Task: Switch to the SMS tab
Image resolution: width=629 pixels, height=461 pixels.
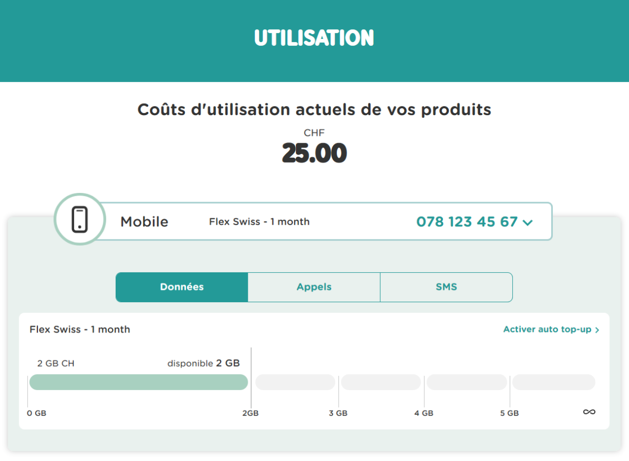Action: pyautogui.click(x=446, y=287)
